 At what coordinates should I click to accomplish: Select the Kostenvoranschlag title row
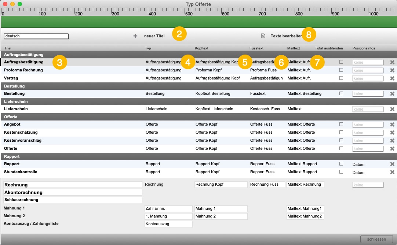click(199, 141)
